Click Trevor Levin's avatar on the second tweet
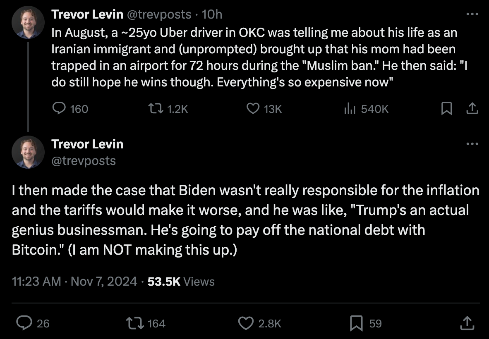Viewport: 489px width, 339px height. [x=28, y=152]
